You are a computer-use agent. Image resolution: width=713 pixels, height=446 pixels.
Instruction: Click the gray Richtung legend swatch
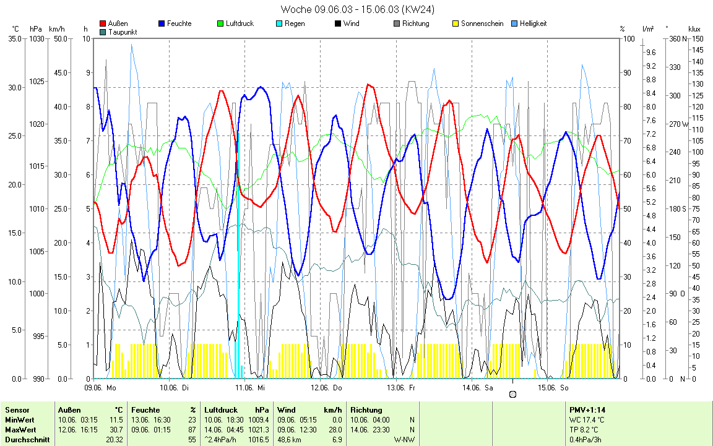click(x=396, y=24)
